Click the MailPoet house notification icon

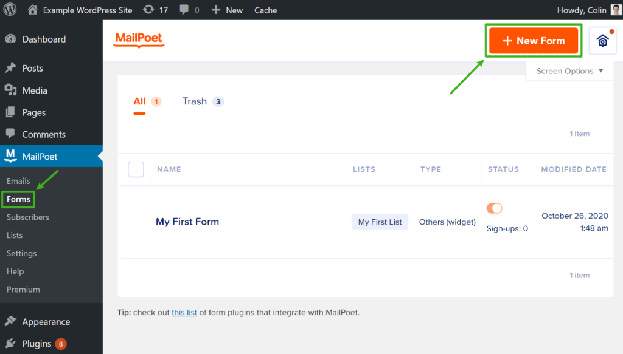[602, 41]
